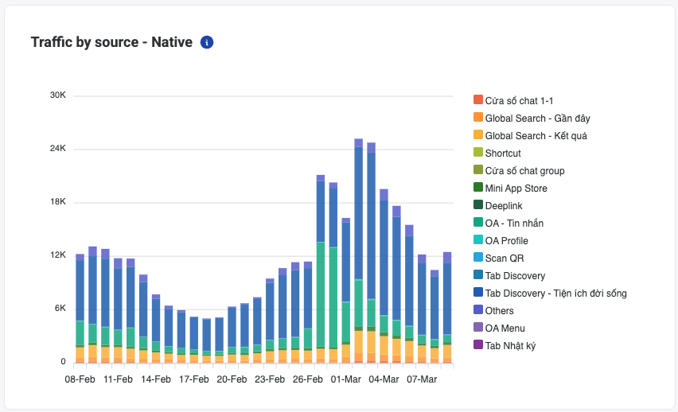Toggle the Cửa sổ chat group label

click(x=524, y=171)
